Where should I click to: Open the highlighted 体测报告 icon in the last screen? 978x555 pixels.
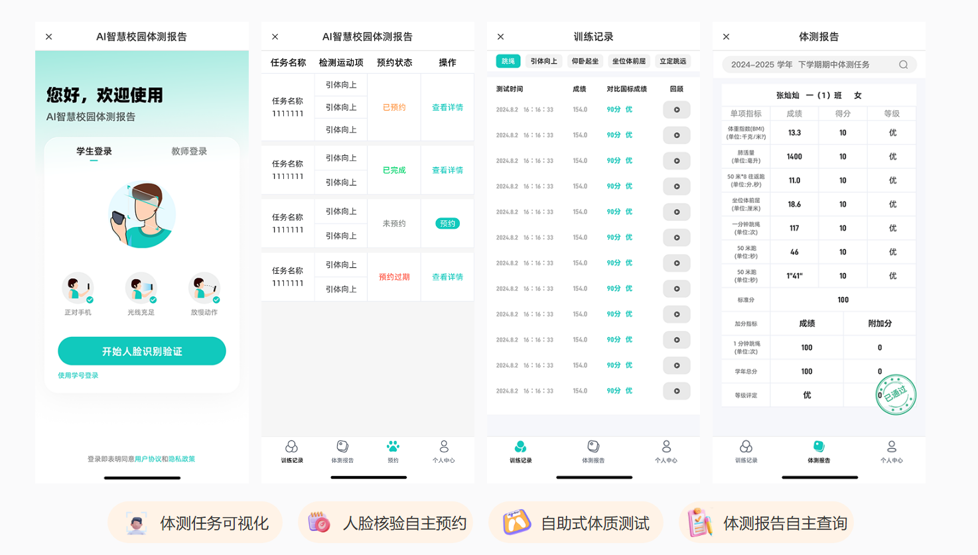(819, 448)
